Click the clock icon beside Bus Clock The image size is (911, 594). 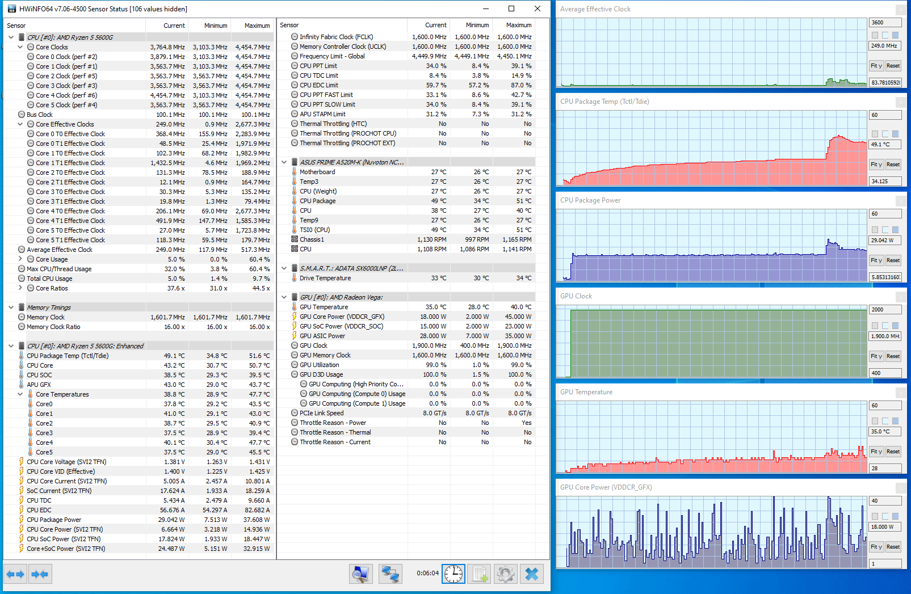coord(22,115)
